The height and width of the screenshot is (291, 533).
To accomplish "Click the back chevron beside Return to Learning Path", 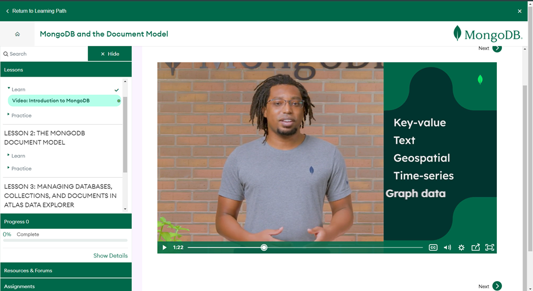I will pos(8,11).
